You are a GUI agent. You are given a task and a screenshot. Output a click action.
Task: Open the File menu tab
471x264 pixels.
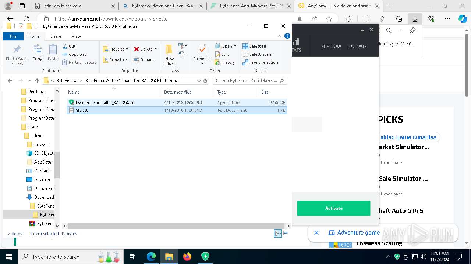point(13,36)
